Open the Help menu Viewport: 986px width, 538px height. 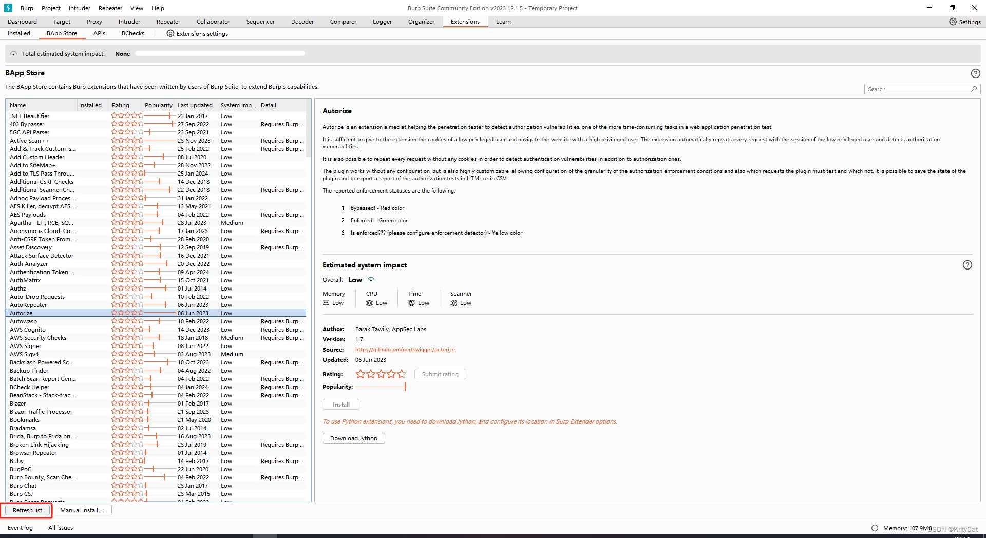pos(158,8)
